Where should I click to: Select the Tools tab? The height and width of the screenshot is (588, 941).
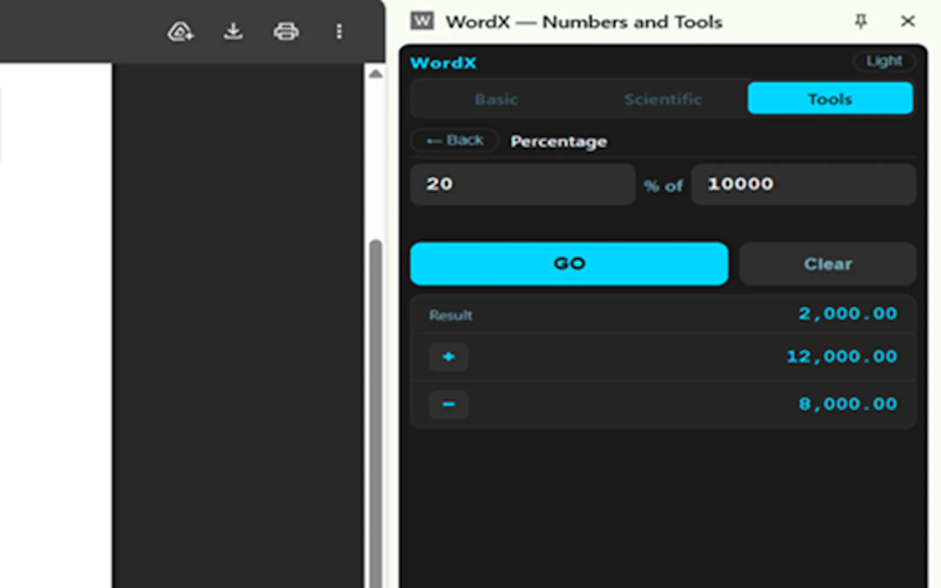click(x=830, y=98)
